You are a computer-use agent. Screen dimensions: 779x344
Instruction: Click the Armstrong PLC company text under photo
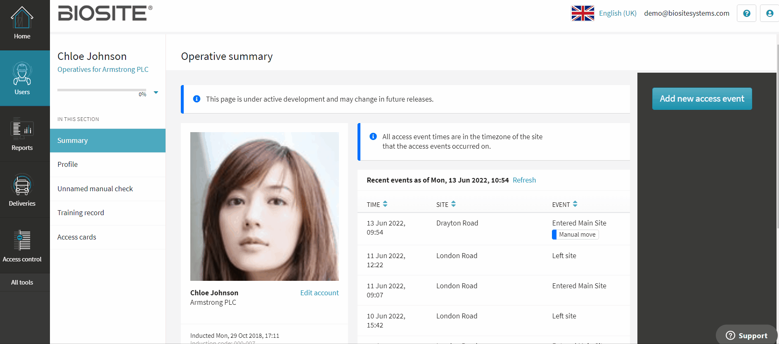pos(213,302)
